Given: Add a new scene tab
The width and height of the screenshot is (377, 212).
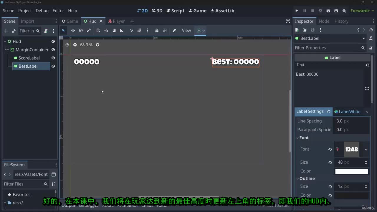Looking at the screenshot, I should tap(132, 21).
